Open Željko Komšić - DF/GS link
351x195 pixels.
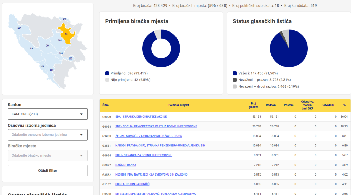148,136
